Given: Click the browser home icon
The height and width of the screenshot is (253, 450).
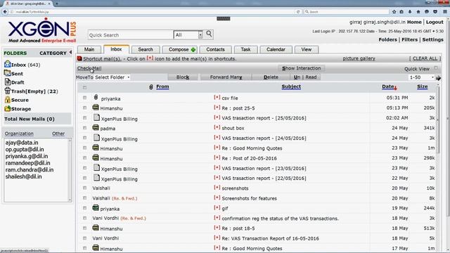Looking at the screenshot, I should (418, 12).
